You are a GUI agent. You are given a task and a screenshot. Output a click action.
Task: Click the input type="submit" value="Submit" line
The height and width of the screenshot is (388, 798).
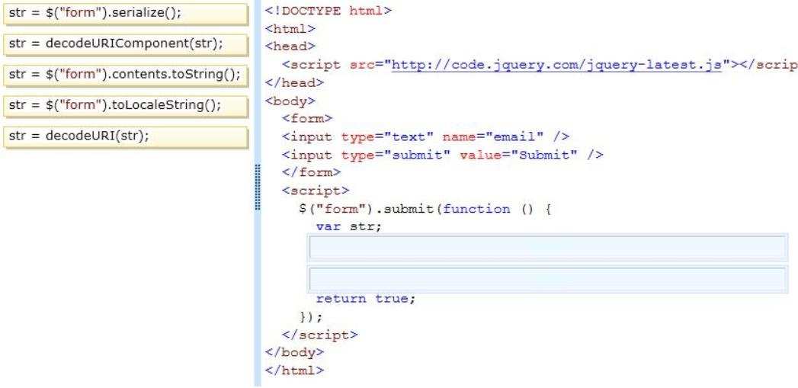pos(443,155)
